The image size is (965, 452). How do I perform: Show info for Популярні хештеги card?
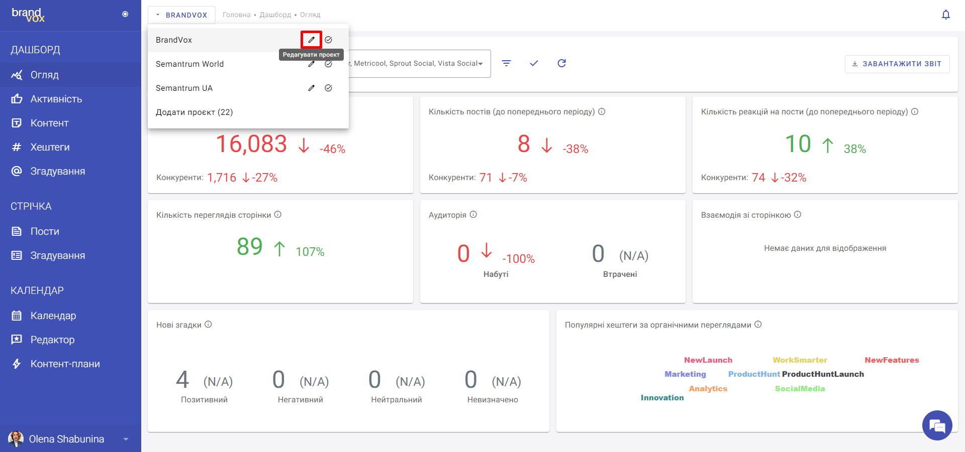point(758,325)
